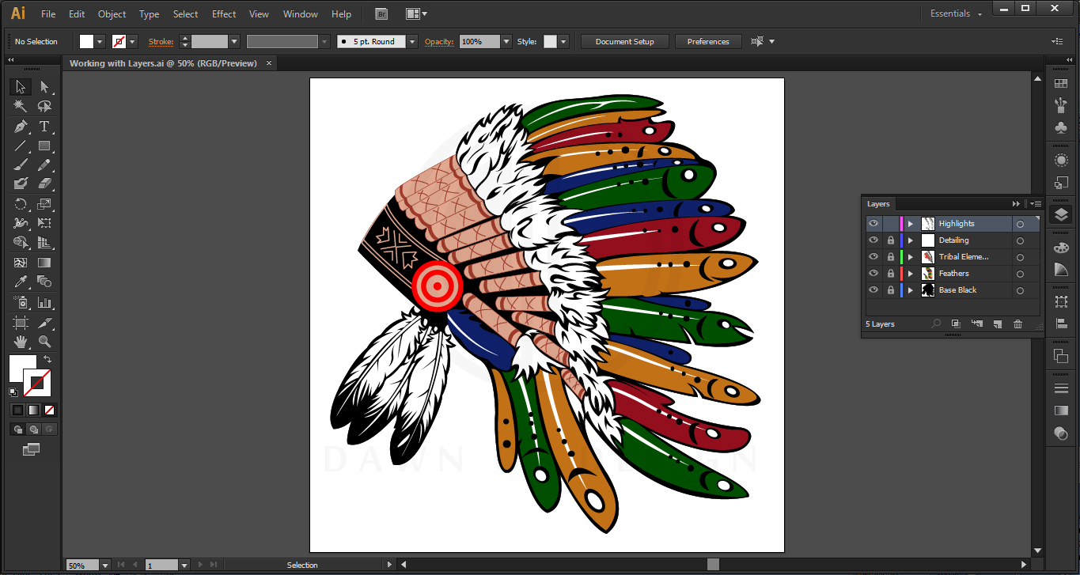Open the Opacity 100% dropdown arrow
Viewport: 1080px width, 575px height.
pos(506,42)
